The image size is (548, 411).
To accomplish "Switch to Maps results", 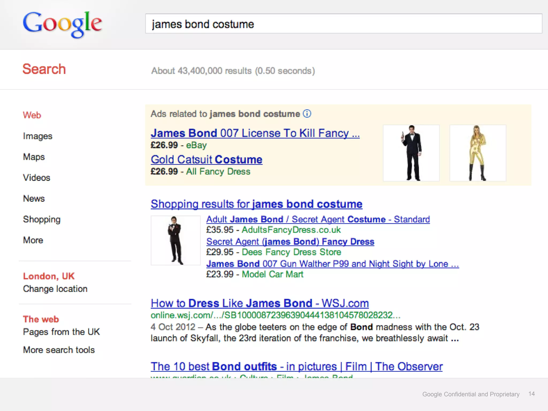I will (34, 157).
